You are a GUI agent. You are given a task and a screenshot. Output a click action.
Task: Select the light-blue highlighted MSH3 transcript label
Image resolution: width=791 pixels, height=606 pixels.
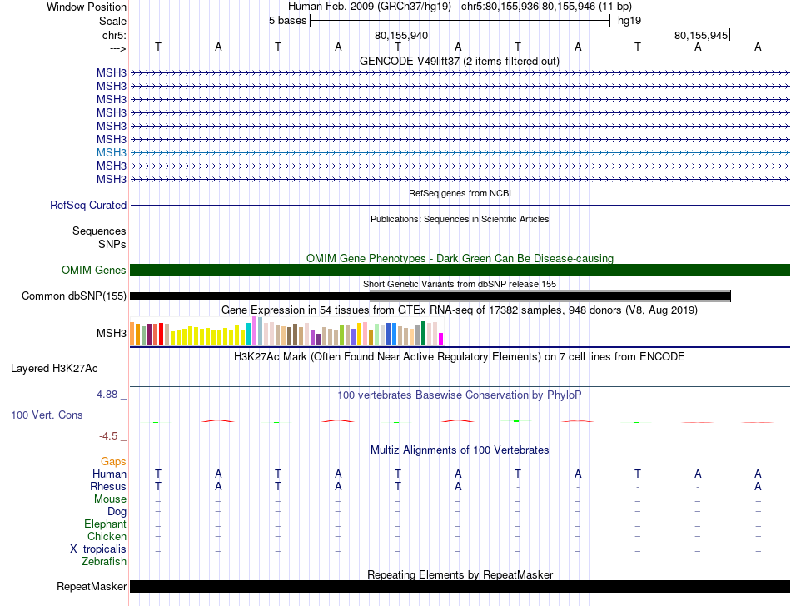[112, 152]
